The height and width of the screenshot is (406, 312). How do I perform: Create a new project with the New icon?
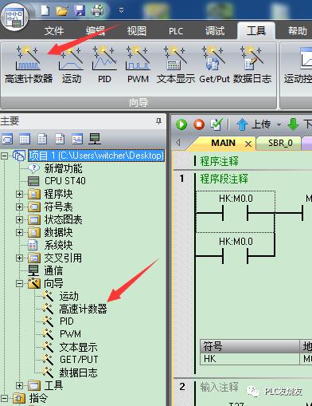(45, 10)
